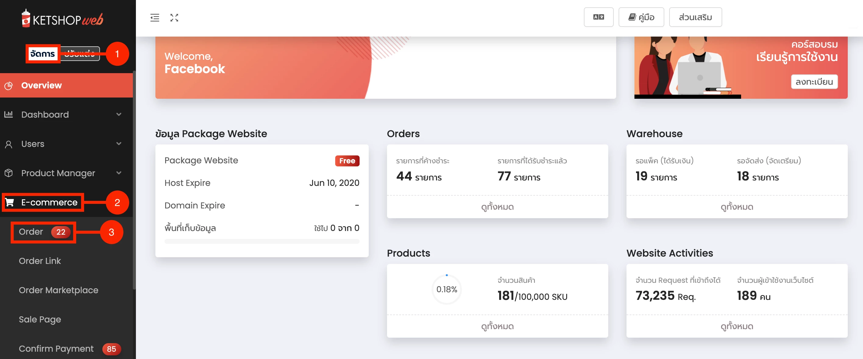This screenshot has height=359, width=863.
Task: Click the Product Manager box icon
Action: (x=9, y=173)
